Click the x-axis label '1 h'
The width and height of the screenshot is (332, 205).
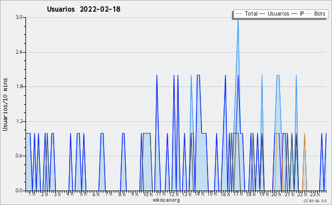click(32, 194)
